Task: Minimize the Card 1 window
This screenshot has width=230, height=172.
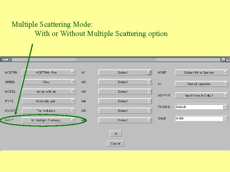Action: click(224, 60)
